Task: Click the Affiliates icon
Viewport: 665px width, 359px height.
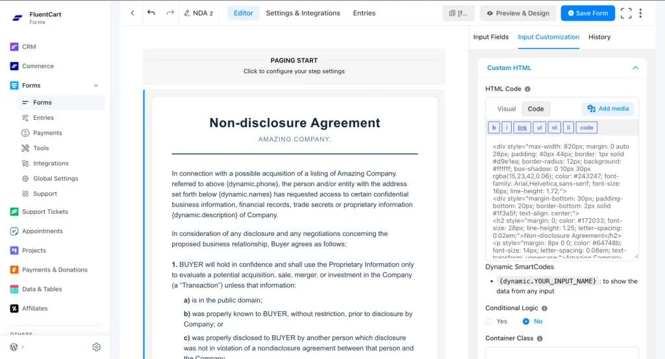Action: click(14, 308)
